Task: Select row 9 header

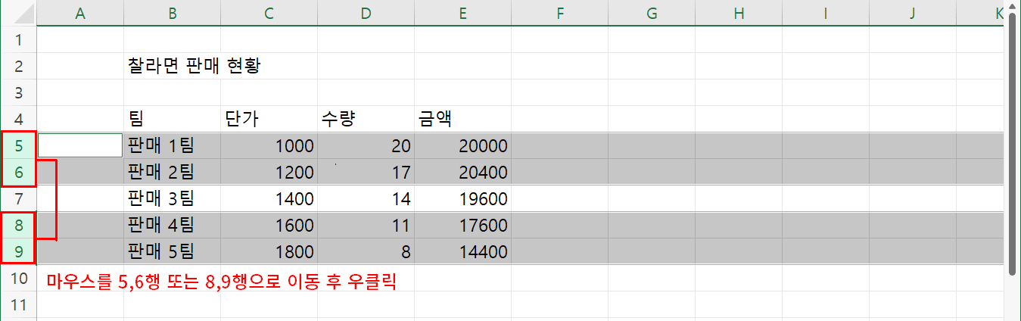Action: point(18,251)
